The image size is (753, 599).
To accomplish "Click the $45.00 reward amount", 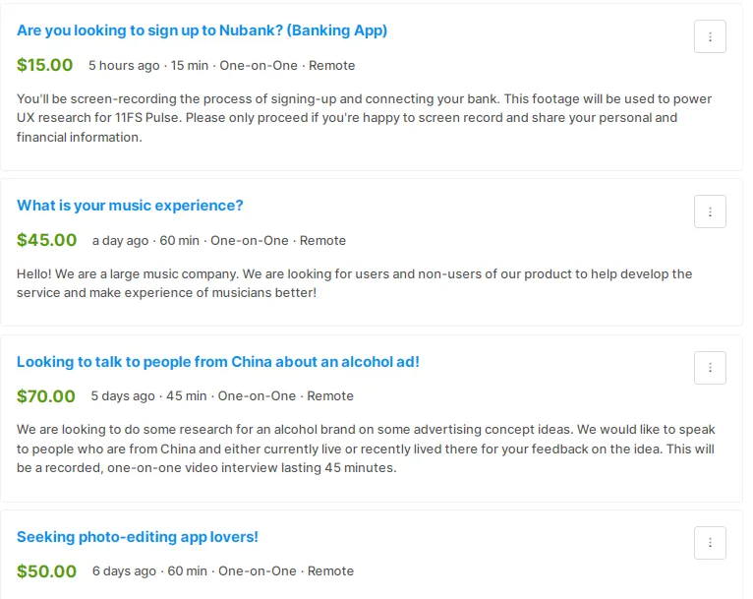I will (x=46, y=240).
